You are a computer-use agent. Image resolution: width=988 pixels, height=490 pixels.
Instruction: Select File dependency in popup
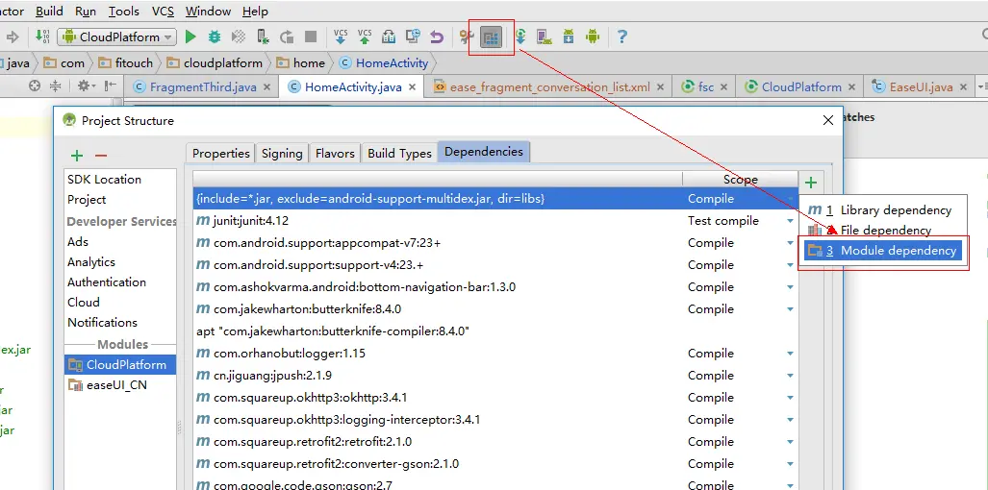click(883, 231)
